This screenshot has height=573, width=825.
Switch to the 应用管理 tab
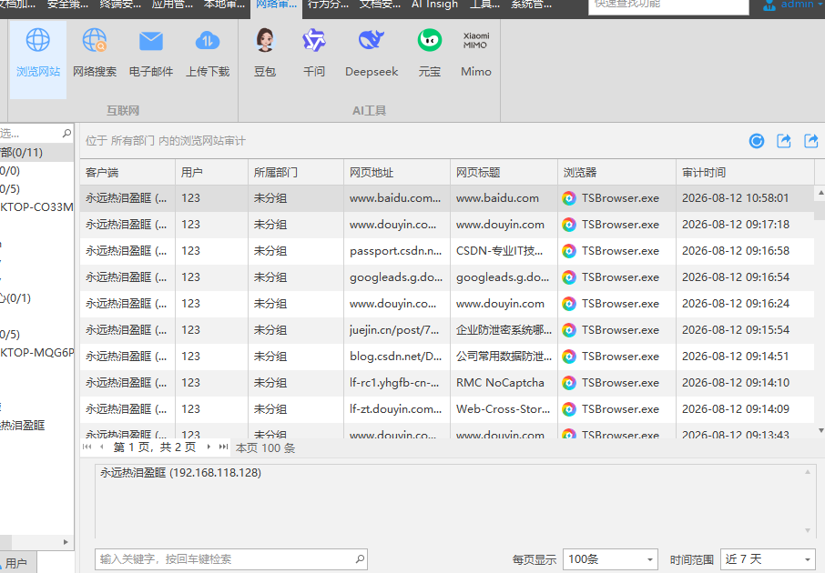pyautogui.click(x=172, y=5)
